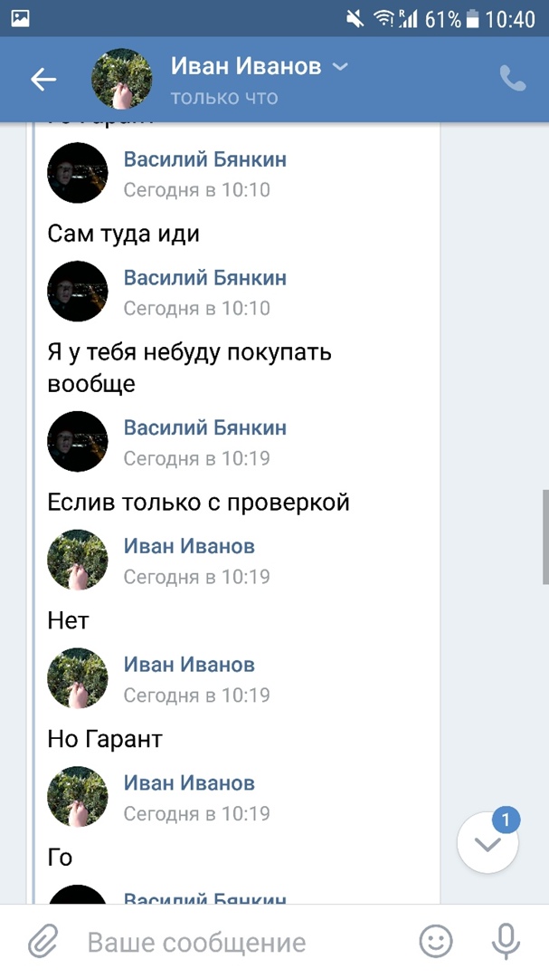Tap Иван Иванов avatar above 'Но Гарант'
The width and height of the screenshot is (549, 978).
tap(78, 679)
